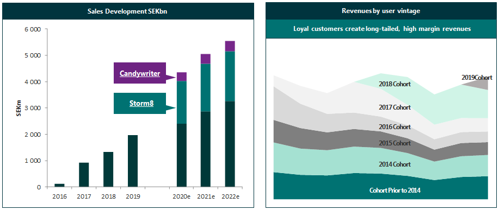
Task: Click the dark base segment of 2020e bar
Action: 181,155
